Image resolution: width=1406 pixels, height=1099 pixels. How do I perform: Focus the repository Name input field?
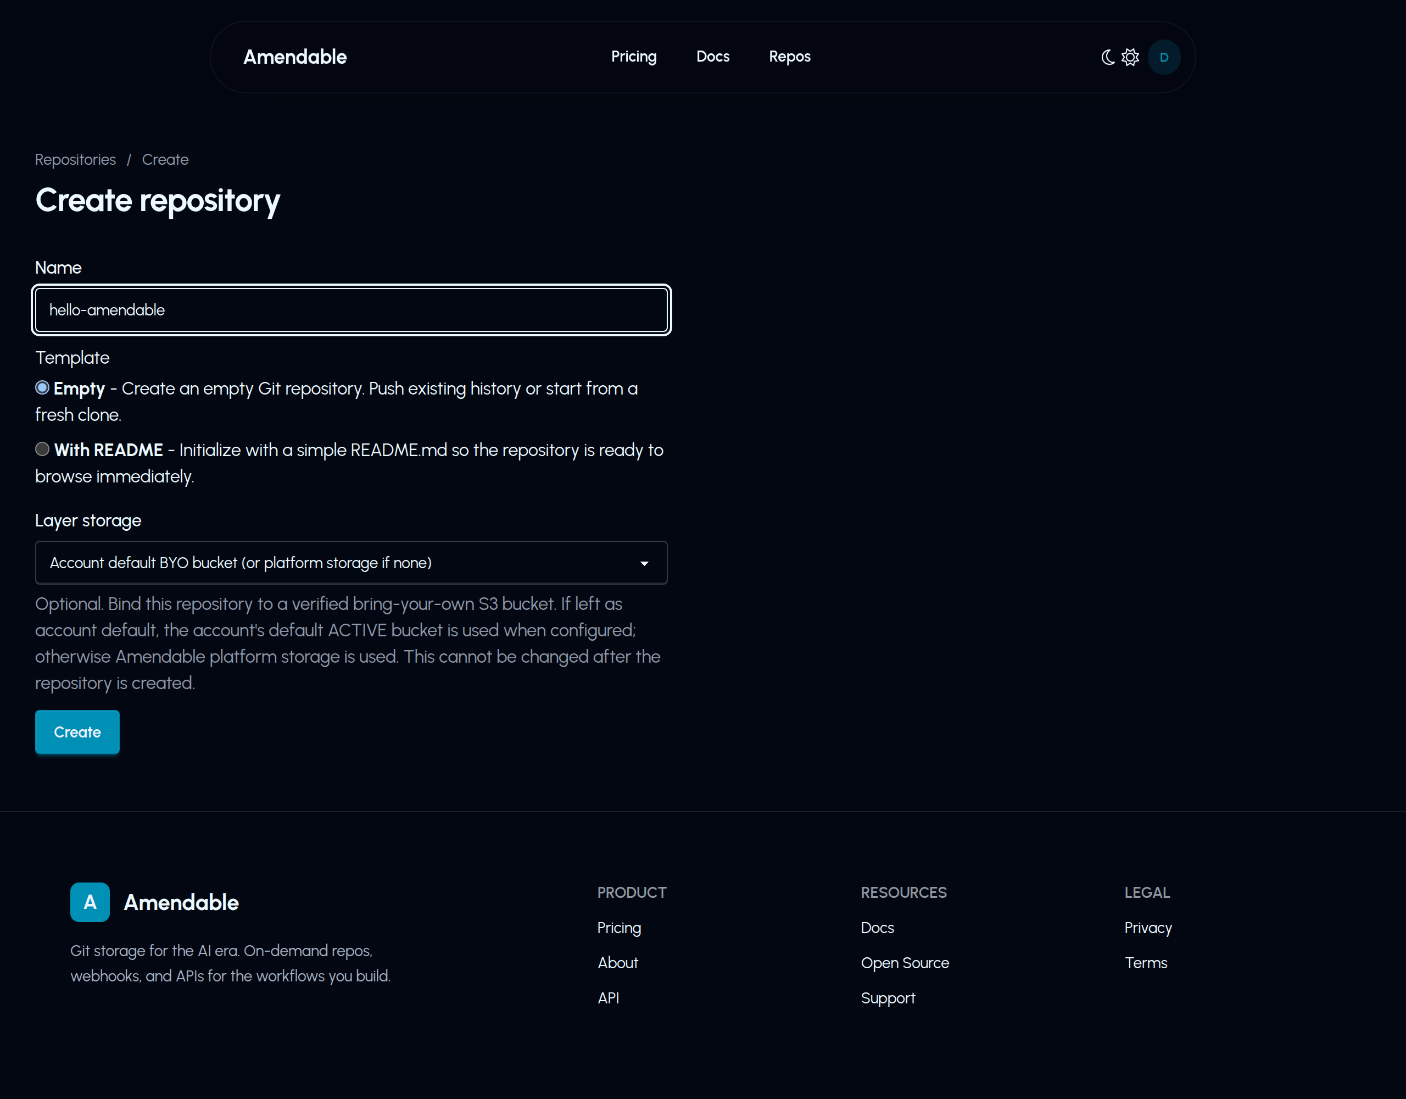[x=351, y=310]
